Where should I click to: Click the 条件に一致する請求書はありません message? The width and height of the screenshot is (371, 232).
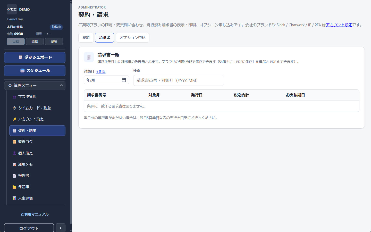point(116,106)
